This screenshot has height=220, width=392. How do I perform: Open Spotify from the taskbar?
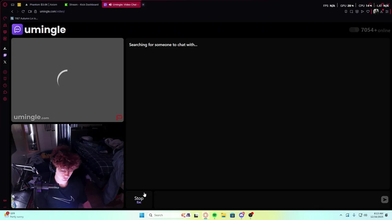point(214,215)
